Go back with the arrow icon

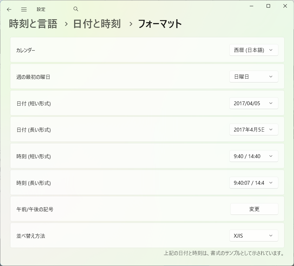pyautogui.click(x=9, y=9)
